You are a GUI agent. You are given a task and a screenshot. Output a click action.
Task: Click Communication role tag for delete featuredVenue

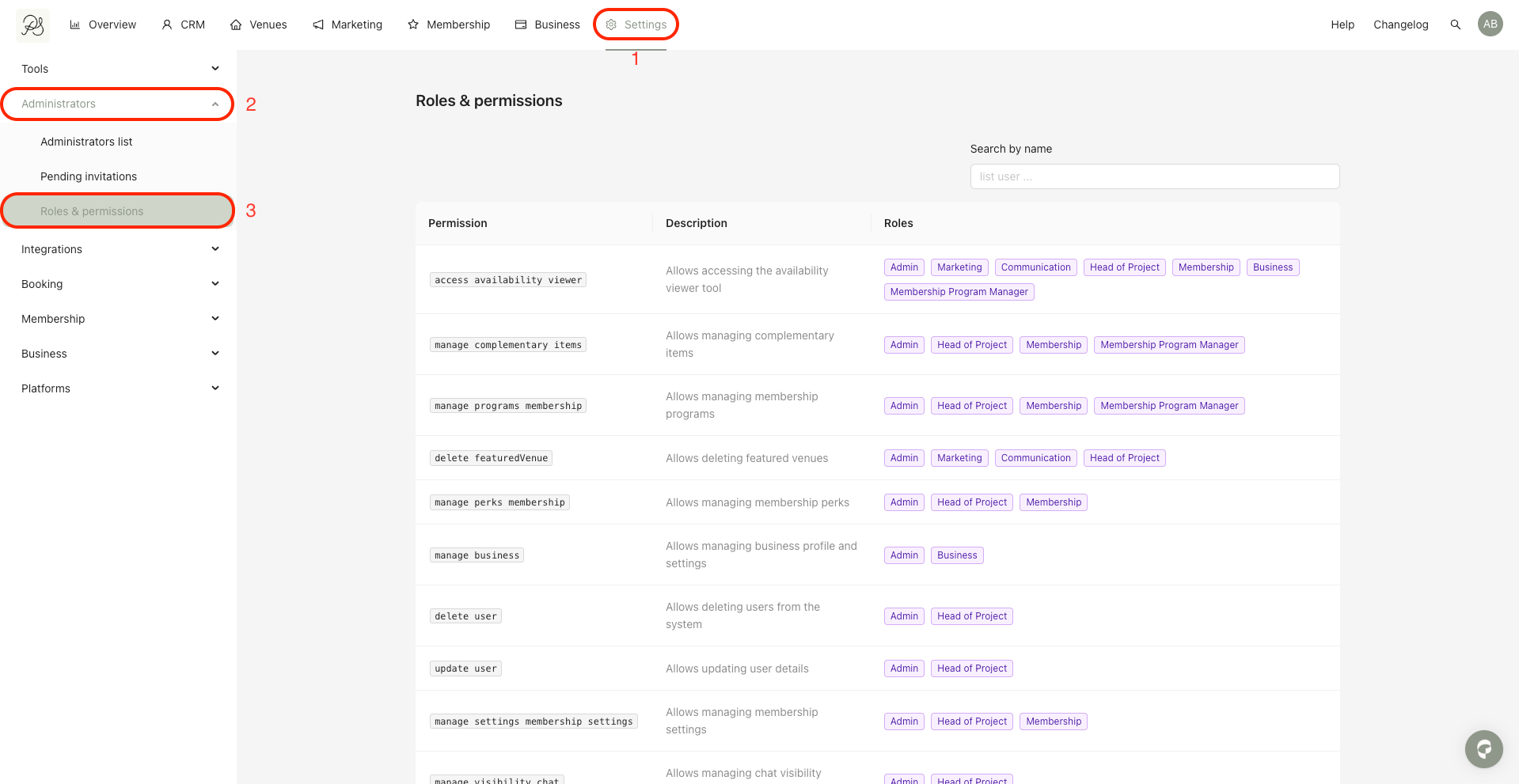(x=1035, y=458)
